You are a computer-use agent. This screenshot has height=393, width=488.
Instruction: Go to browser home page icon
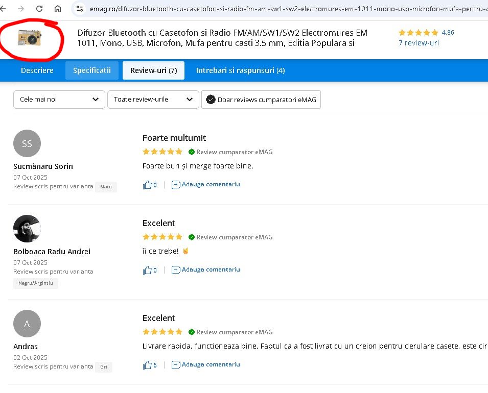tap(58, 9)
